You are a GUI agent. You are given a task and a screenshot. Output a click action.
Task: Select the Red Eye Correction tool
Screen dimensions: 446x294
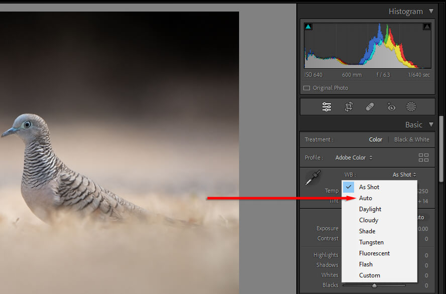click(391, 106)
